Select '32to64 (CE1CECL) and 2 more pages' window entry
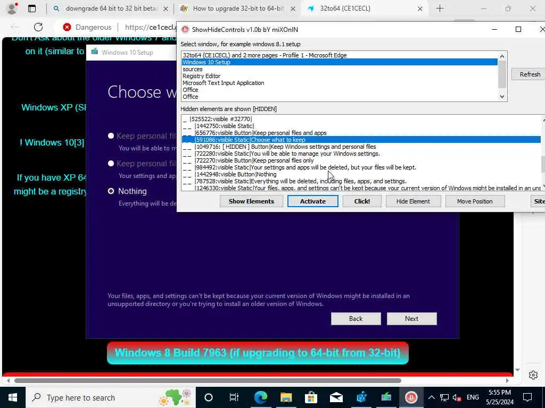This screenshot has height=408, width=545. click(x=340, y=55)
